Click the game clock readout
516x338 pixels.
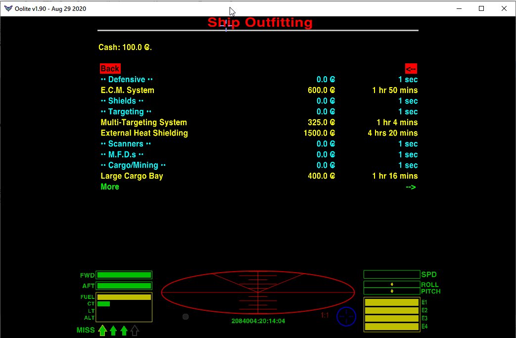[258, 321]
